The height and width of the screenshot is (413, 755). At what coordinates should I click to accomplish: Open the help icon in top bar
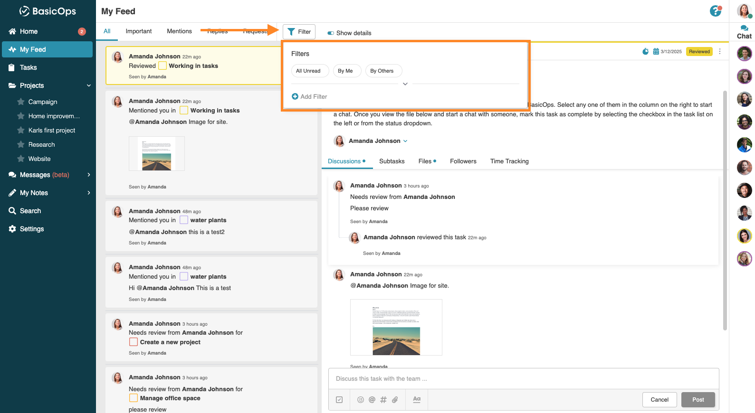715,11
